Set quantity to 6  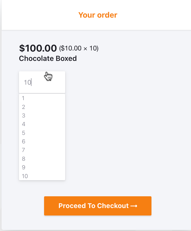(42, 142)
